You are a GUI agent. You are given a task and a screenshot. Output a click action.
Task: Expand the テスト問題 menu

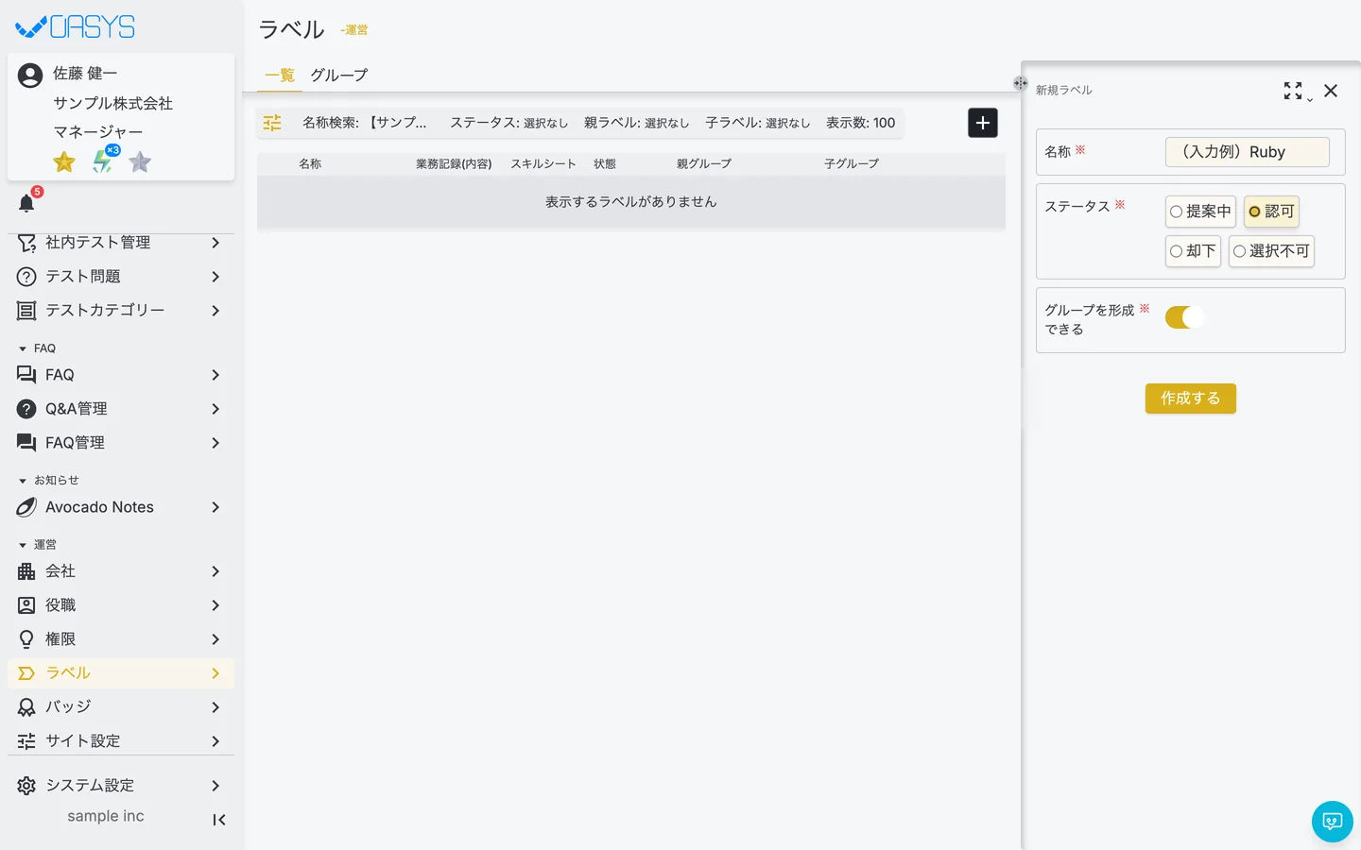click(x=121, y=277)
